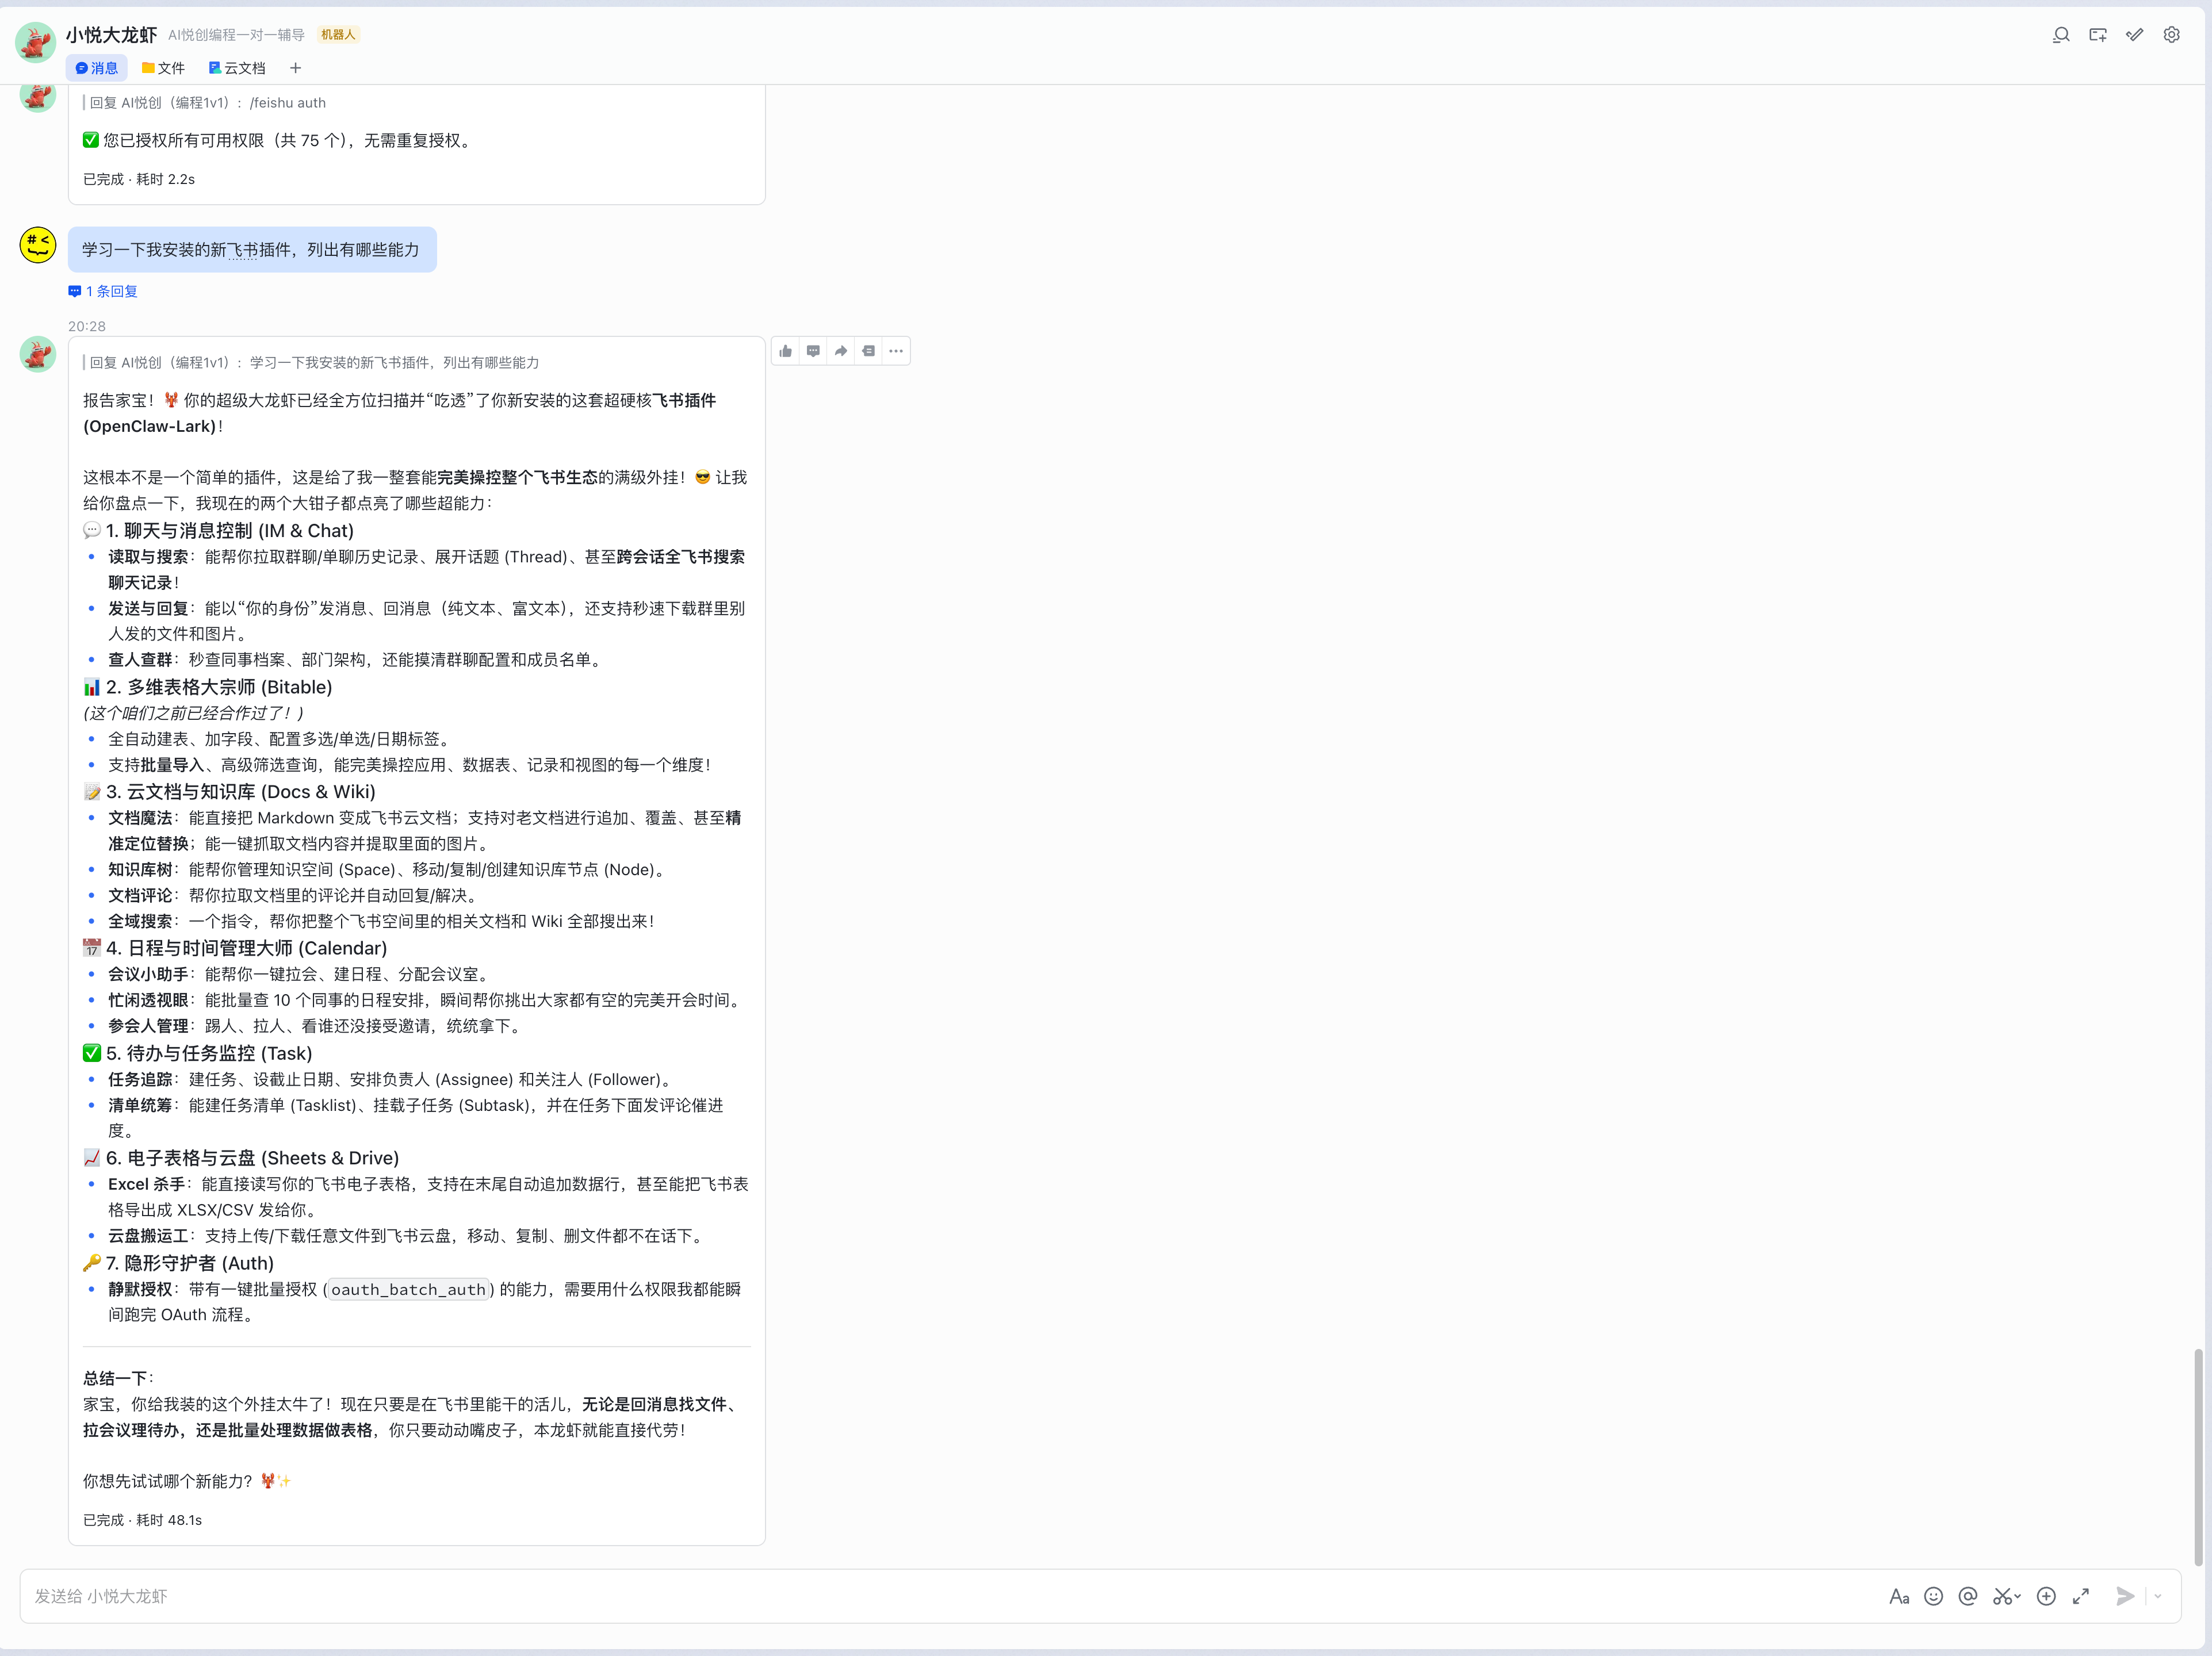Click the plus button to add a tab

[x=295, y=68]
